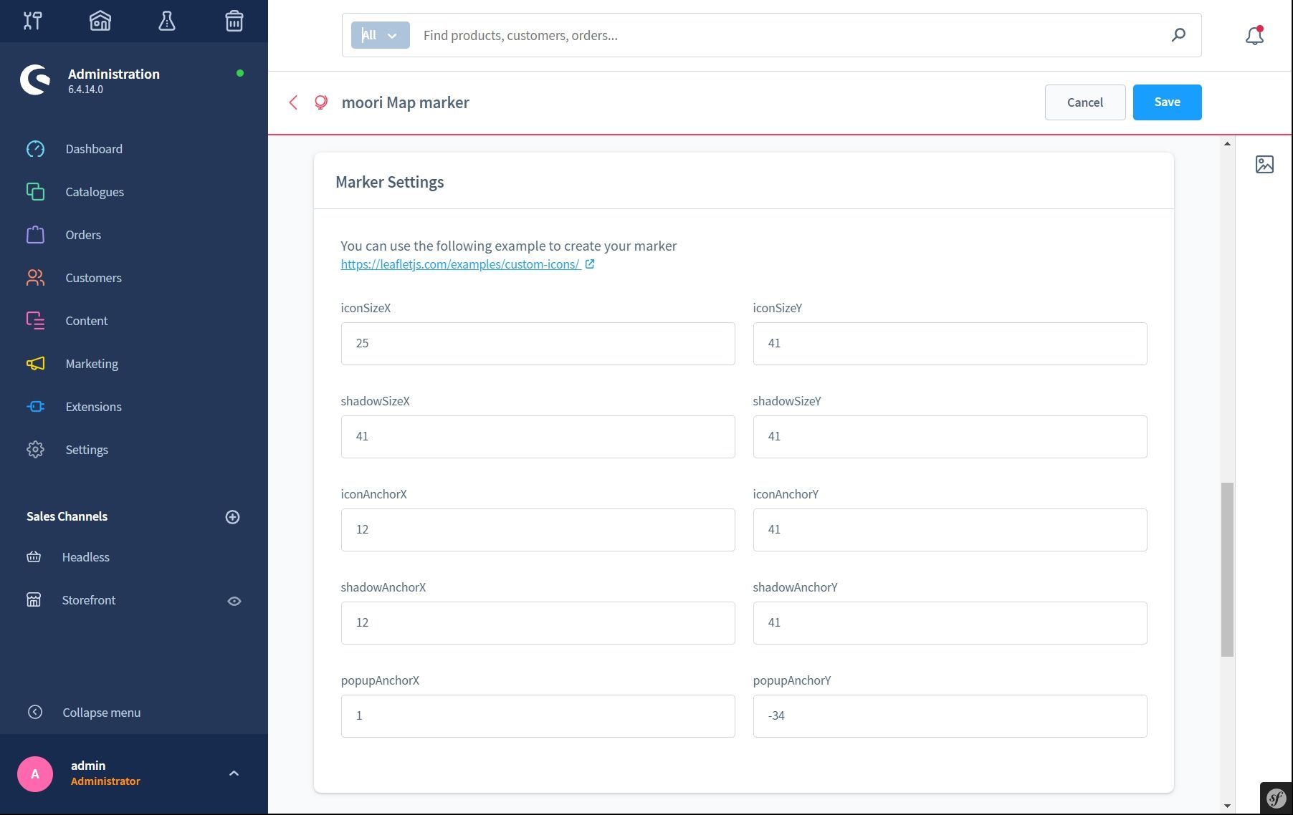Click the warehouse icon in top toolbar
Viewport: 1293px width, 815px height.
coord(100,21)
